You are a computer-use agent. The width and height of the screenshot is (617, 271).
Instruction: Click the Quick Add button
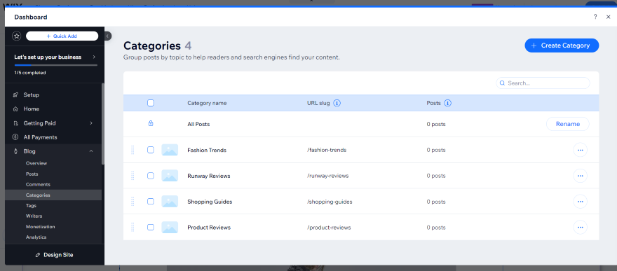pyautogui.click(x=62, y=36)
